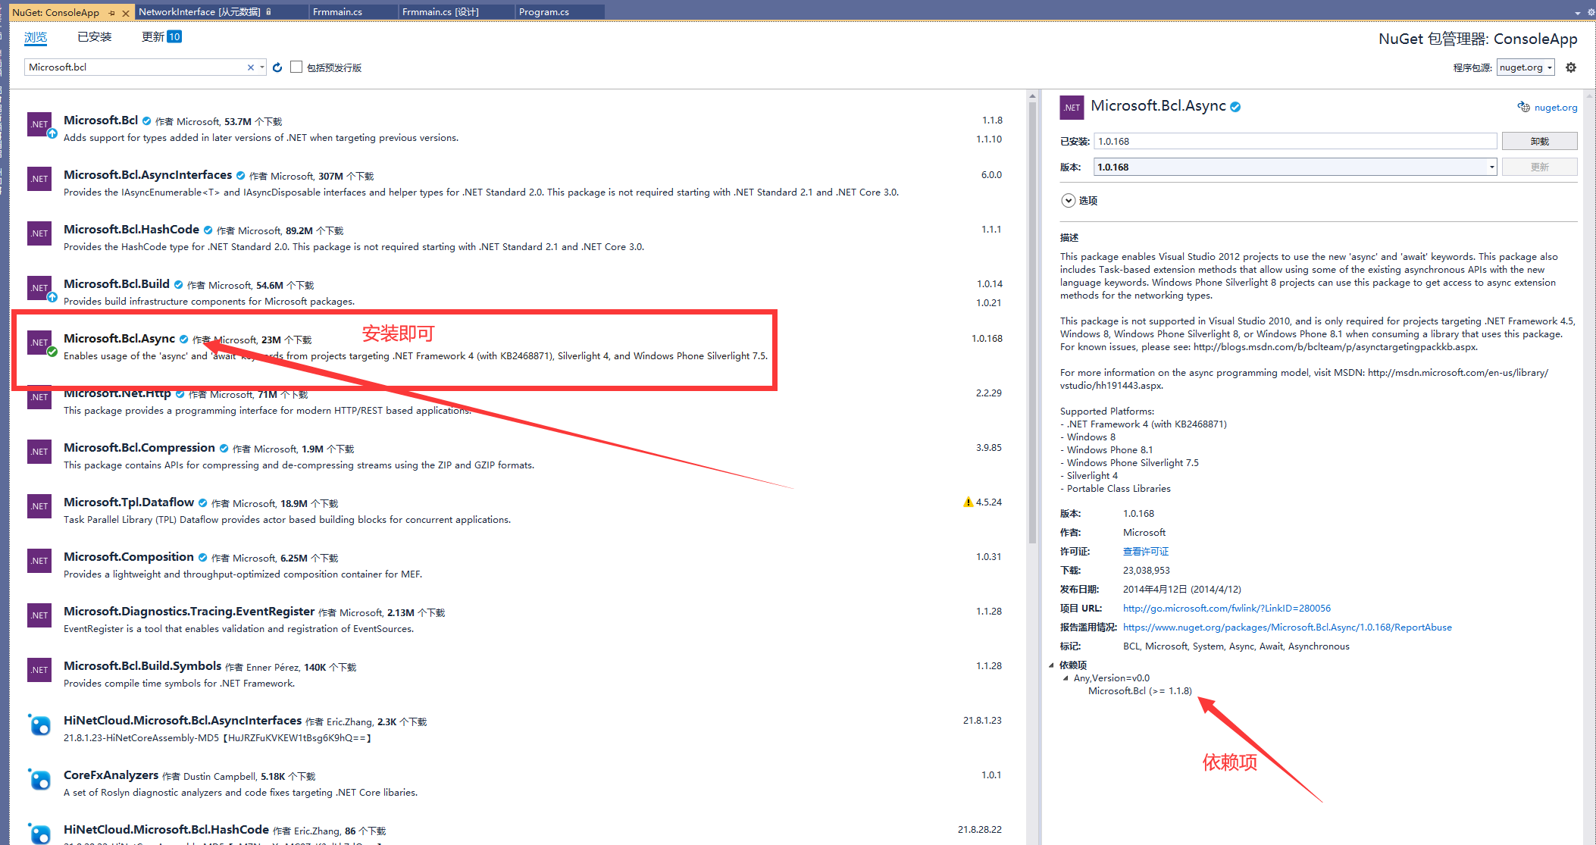Collapse the 选项 expander section
The height and width of the screenshot is (845, 1596).
[x=1068, y=200]
